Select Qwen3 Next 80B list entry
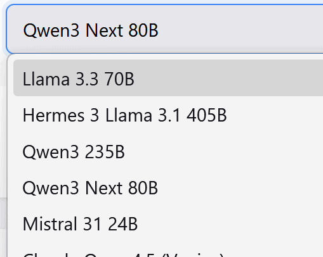The image size is (323, 257). pyautogui.click(x=168, y=188)
